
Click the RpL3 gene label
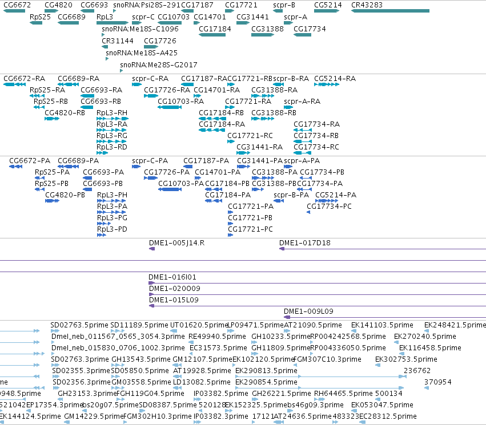[x=105, y=17]
